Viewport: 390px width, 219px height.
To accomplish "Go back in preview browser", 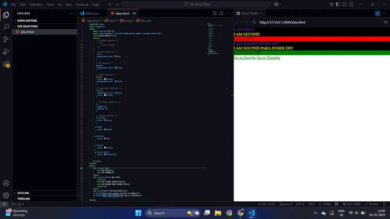I will point(237,22).
